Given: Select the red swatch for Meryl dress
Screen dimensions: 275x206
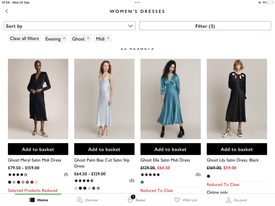Looking at the screenshot, I should 32,182.
